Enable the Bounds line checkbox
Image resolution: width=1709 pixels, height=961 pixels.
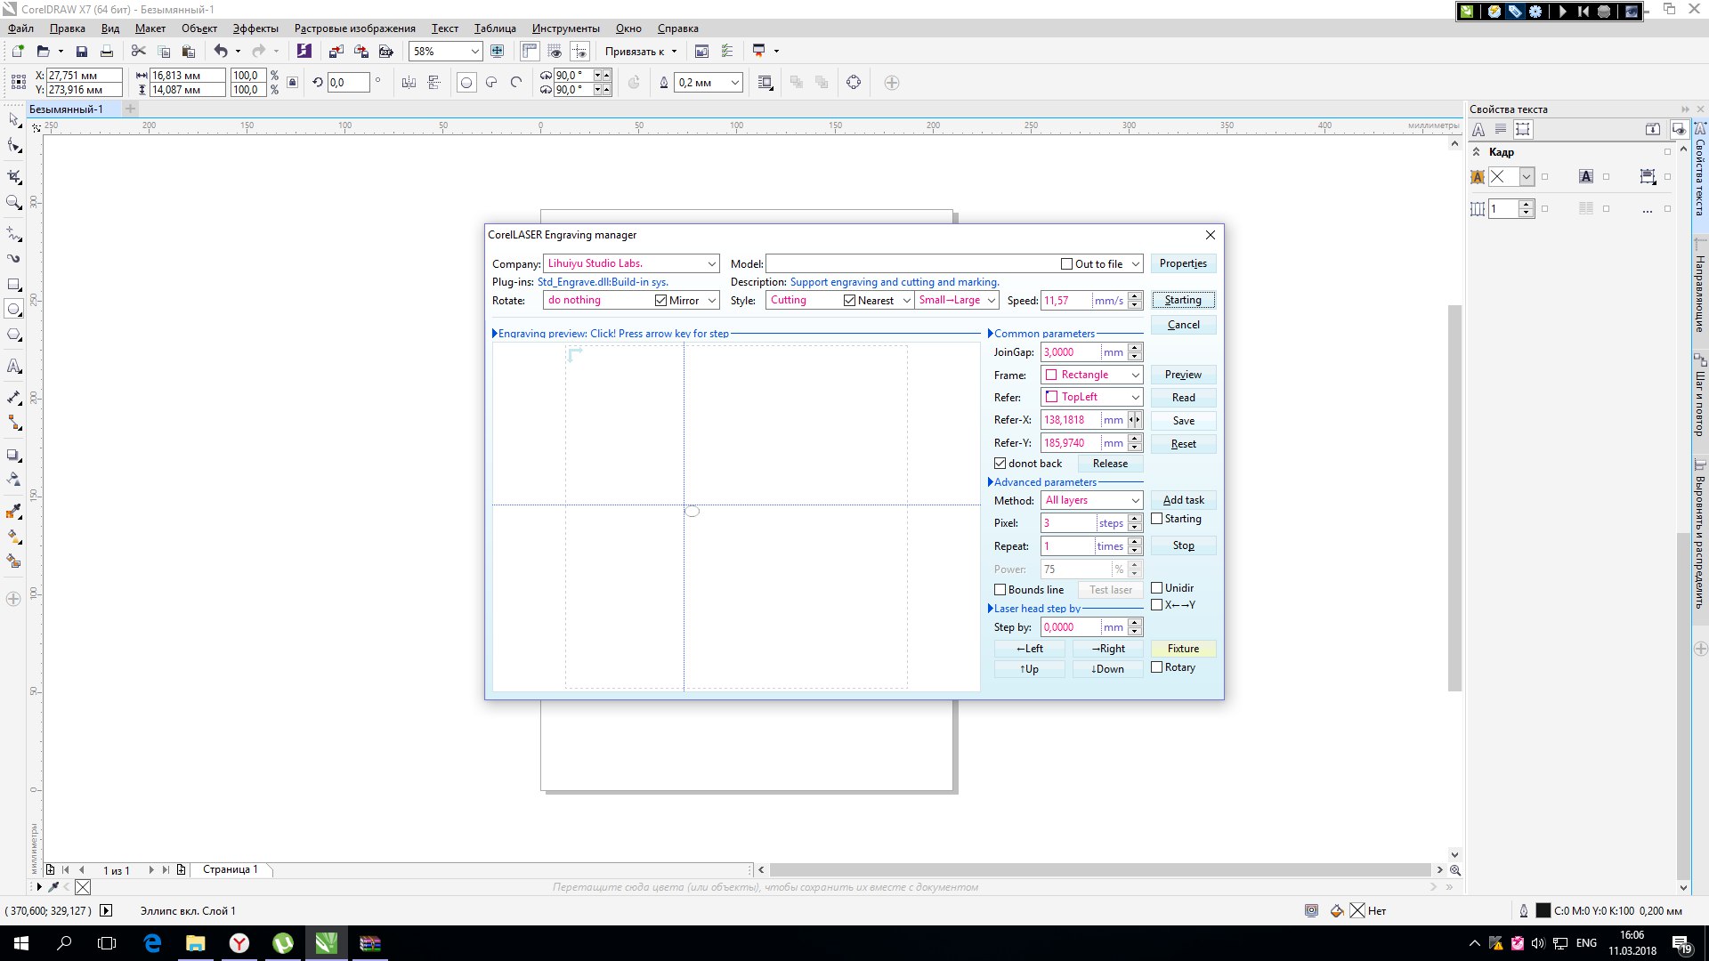tap(1000, 590)
